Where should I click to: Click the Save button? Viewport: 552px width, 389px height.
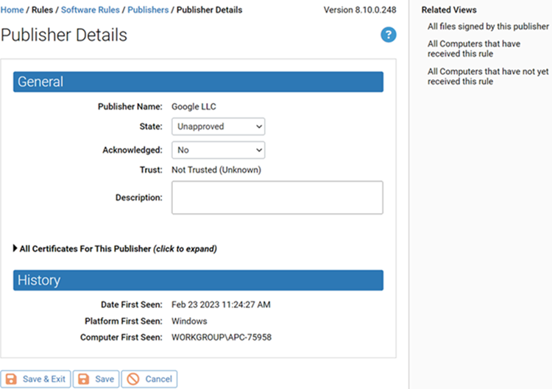(x=96, y=379)
